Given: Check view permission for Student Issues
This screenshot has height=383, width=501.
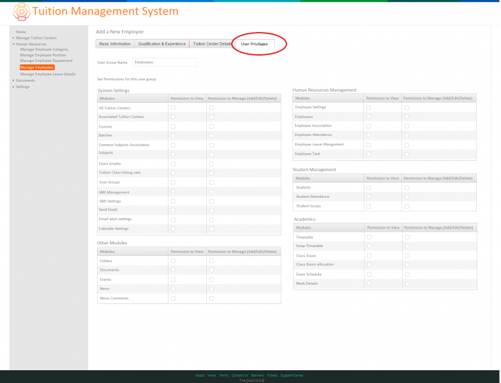Looking at the screenshot, I should coord(368,207).
